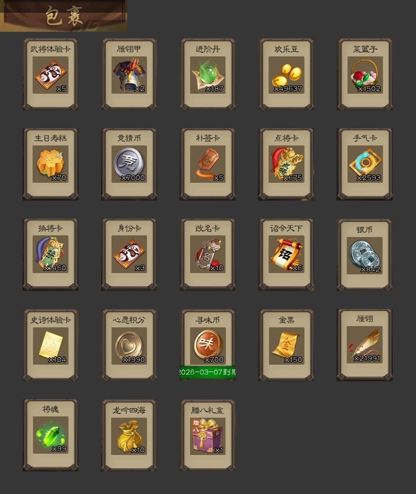The width and height of the screenshot is (416, 494).
Task: Click the 补签卡 item
Action: (208, 164)
